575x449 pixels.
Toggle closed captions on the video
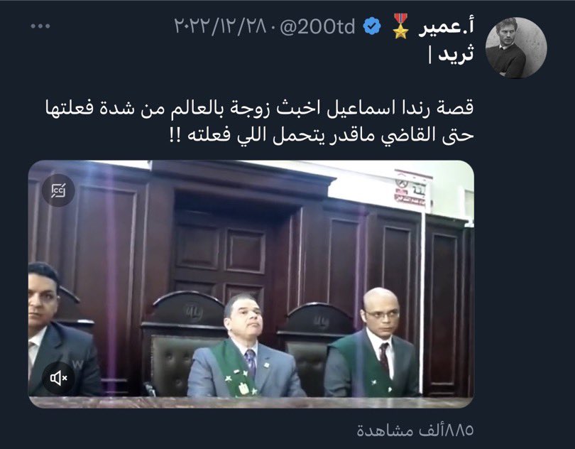[58, 190]
